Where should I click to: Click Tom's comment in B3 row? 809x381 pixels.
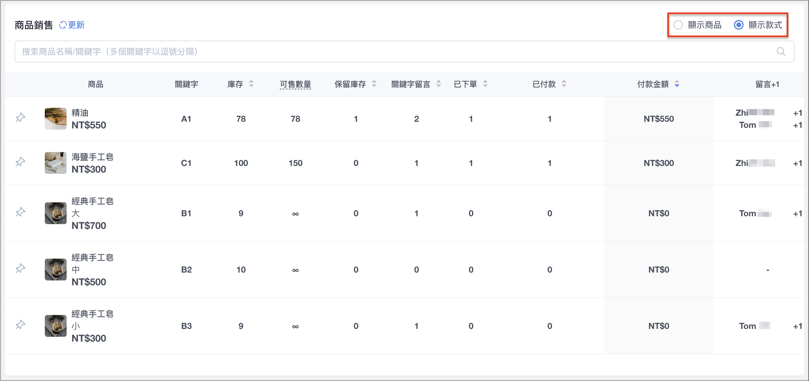coord(755,326)
